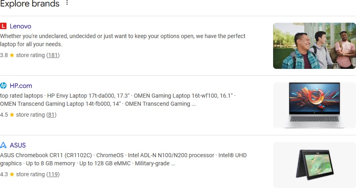Open HP's 81 store reviews
Viewport: 356px width, 188px height.
(x=51, y=115)
